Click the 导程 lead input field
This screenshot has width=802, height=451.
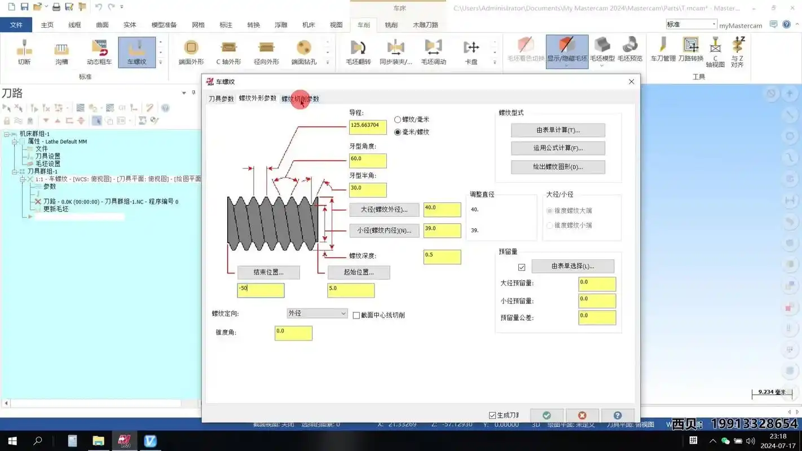click(368, 127)
